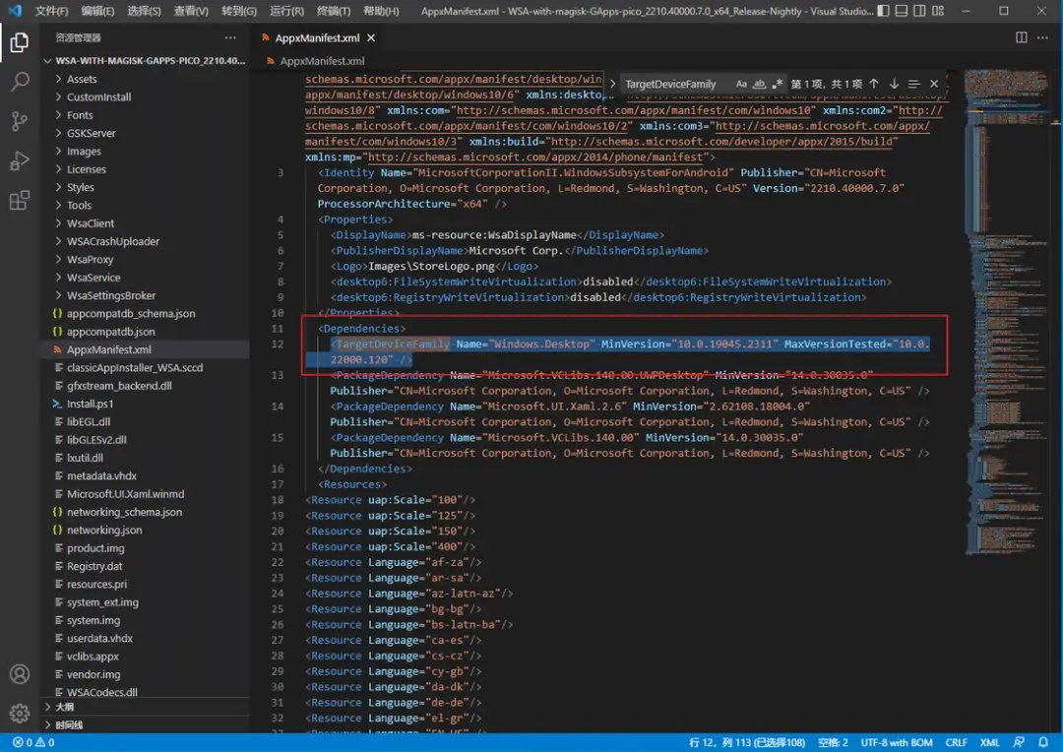
Task: Open the Extensions view
Action: click(x=20, y=201)
